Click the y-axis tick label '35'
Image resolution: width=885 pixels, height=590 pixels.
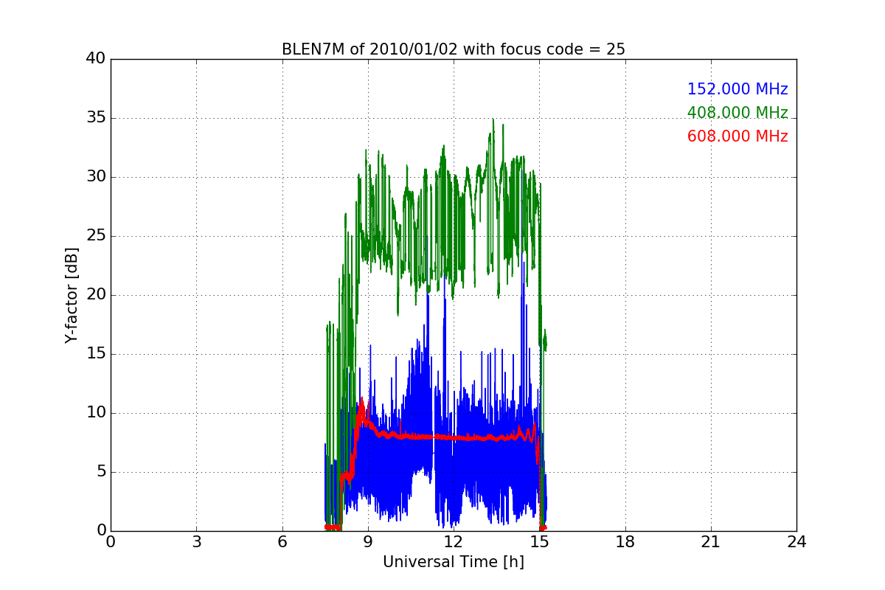click(96, 118)
